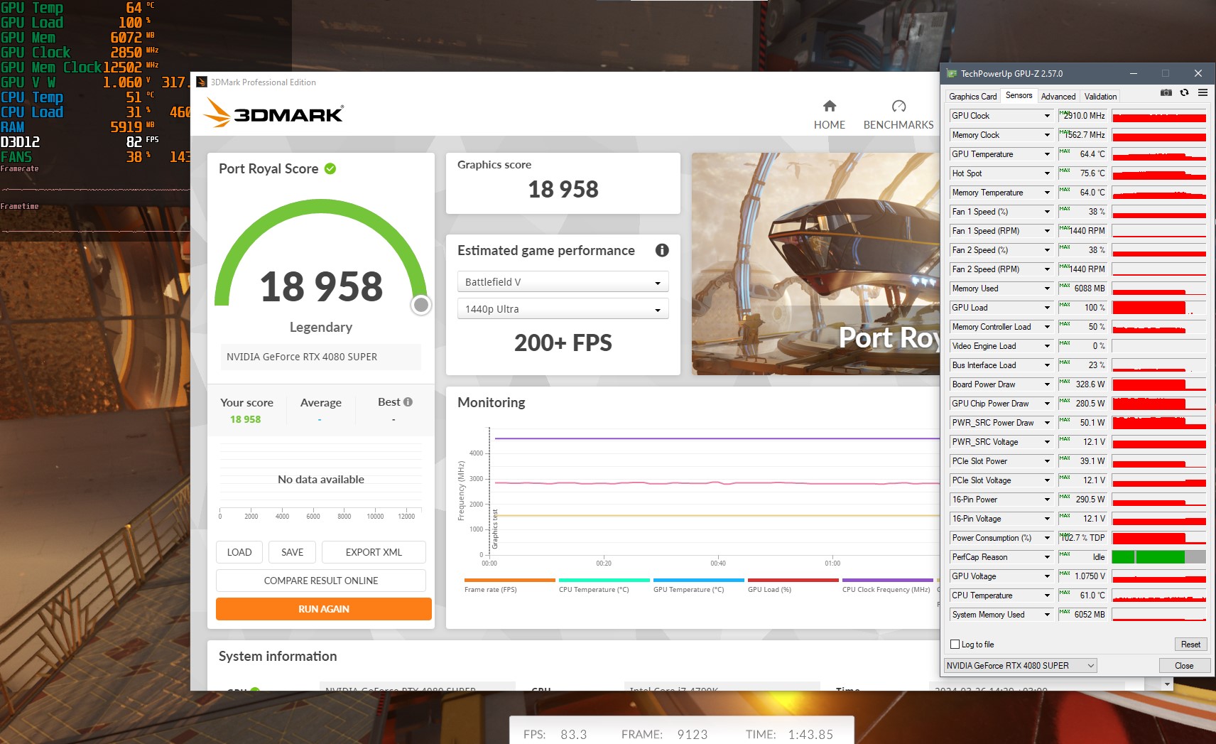This screenshot has width=1216, height=744.
Task: Open the Battlefield V game dropdown
Action: 563,282
